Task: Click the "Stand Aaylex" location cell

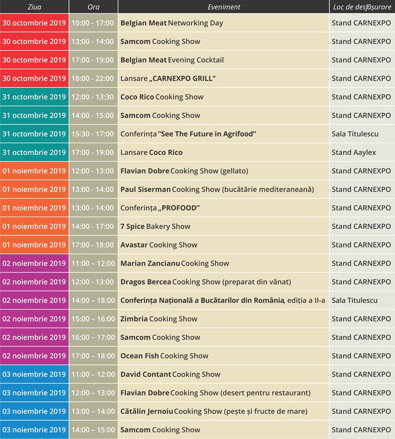Action: pos(362,152)
